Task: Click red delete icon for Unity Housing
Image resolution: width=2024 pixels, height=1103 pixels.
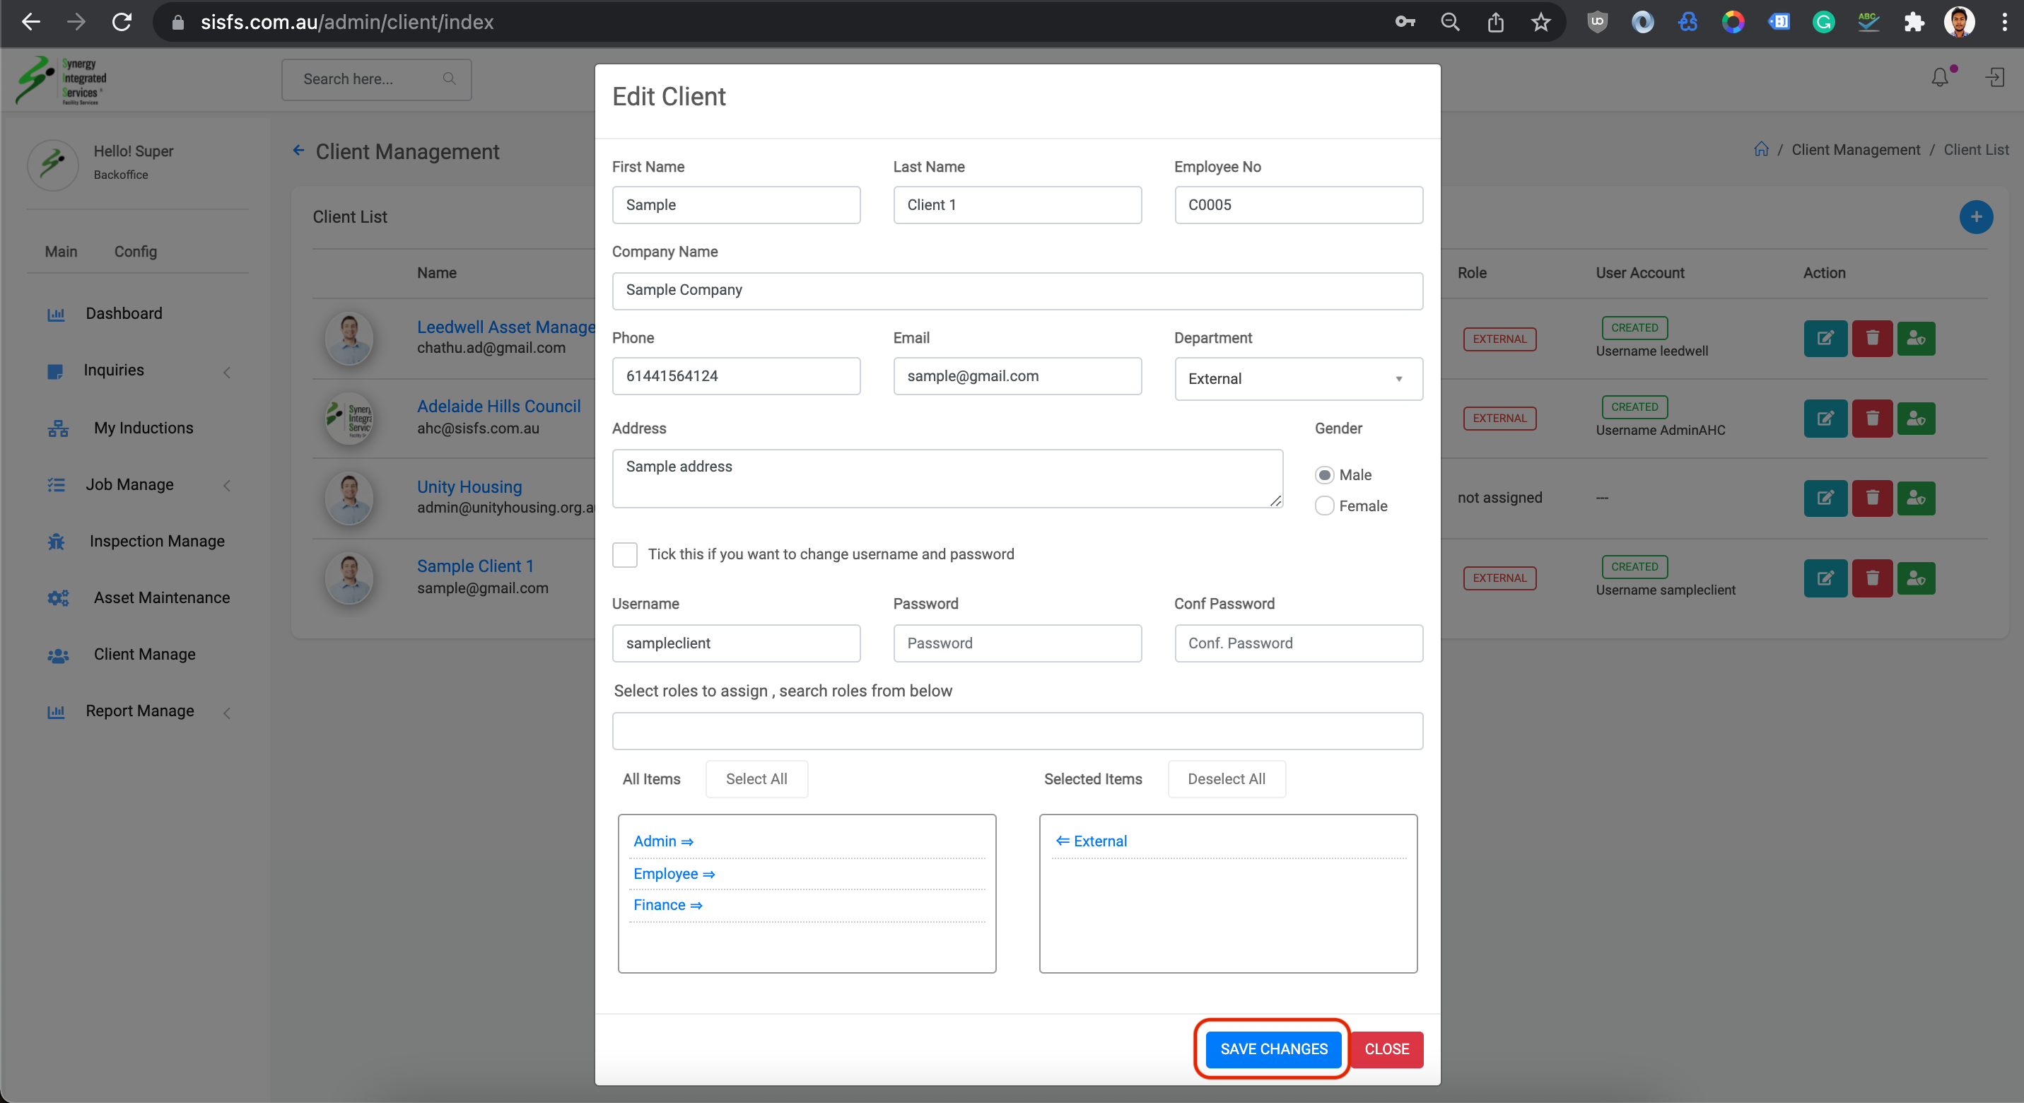Action: coord(1871,498)
